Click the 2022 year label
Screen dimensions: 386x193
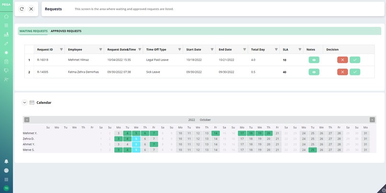[192, 120]
